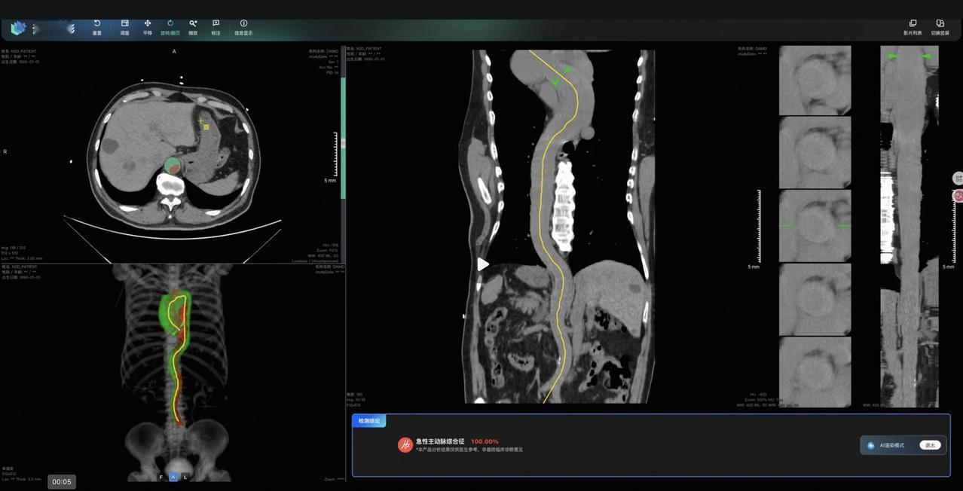Image resolution: width=963 pixels, height=491 pixels.
Task: Select the L orientation button under 3D view
Action: 185,477
